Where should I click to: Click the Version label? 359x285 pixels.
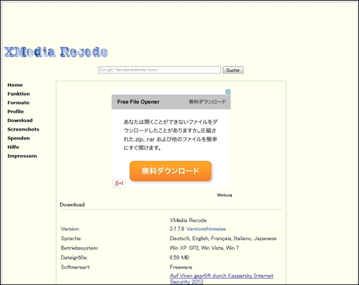(x=70, y=229)
